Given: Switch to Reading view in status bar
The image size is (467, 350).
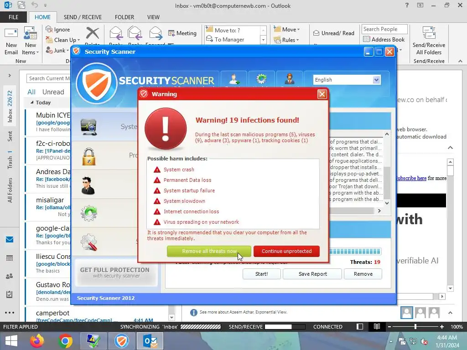Looking at the screenshot, I should coord(377,326).
